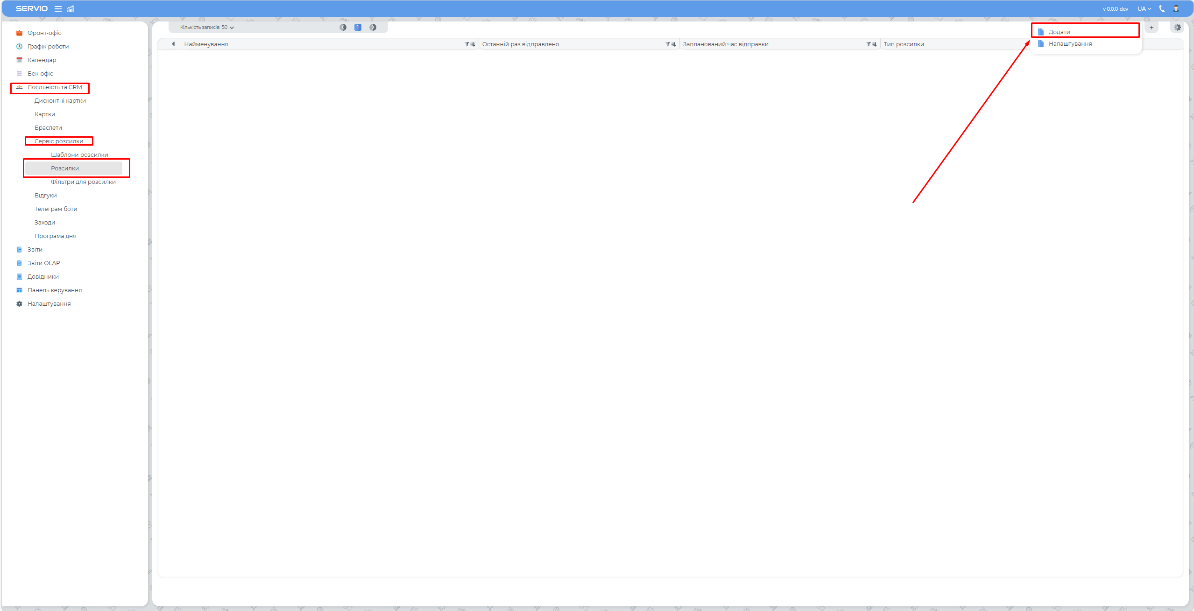Viewport: 1194px width, 611px height.
Task: Open the UA language dropdown
Action: coord(1144,9)
